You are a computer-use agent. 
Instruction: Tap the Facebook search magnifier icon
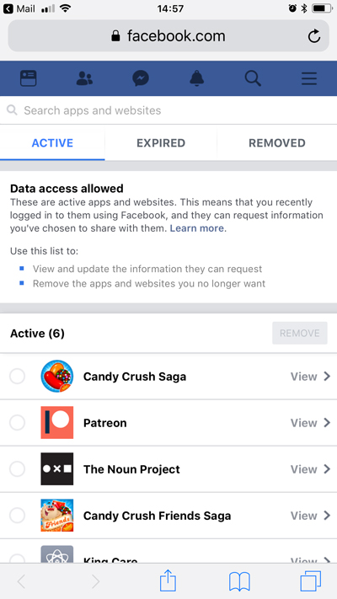[253, 78]
